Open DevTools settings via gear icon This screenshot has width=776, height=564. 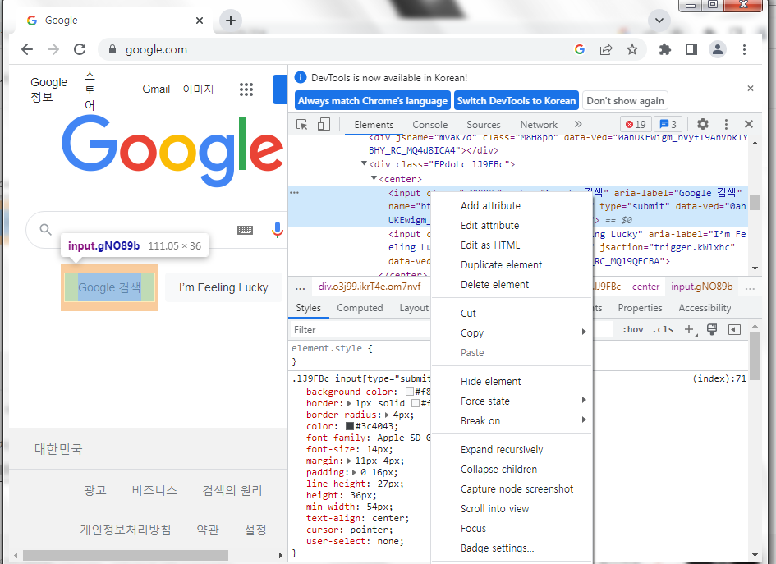(702, 123)
